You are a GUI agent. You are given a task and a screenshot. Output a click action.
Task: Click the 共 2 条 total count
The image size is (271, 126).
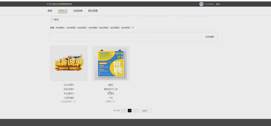[x=116, y=110]
